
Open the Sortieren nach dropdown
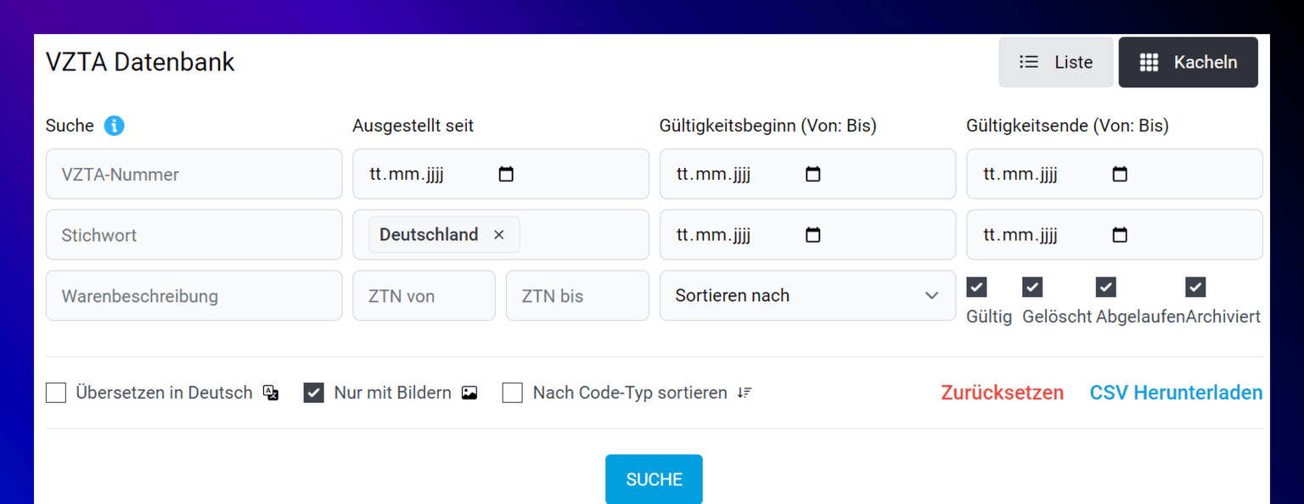point(807,295)
